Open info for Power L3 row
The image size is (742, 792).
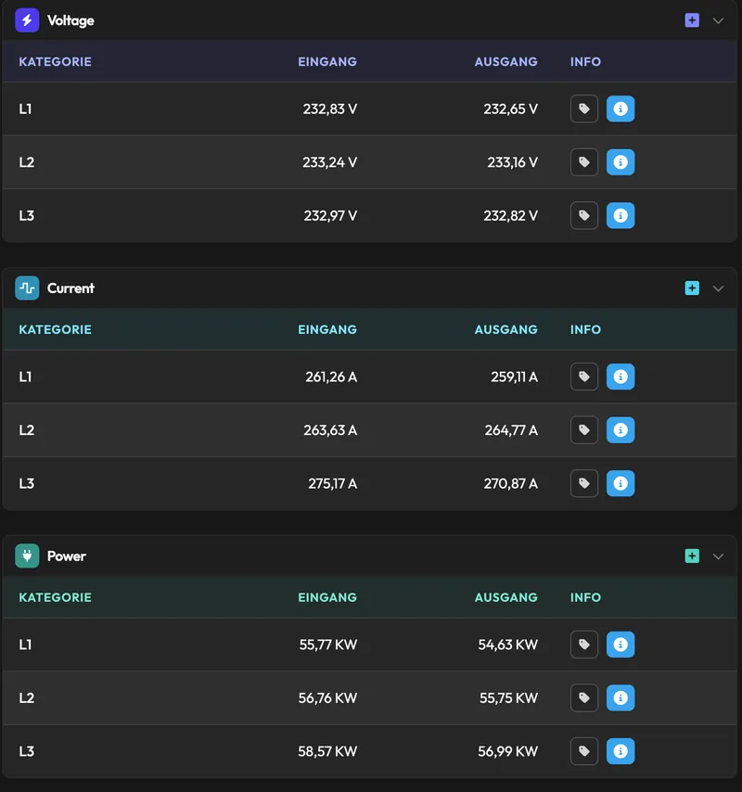620,751
